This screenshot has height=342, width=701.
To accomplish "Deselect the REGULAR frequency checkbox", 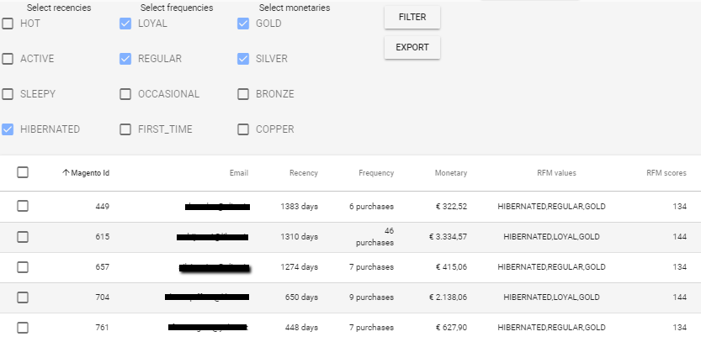I will click(125, 59).
